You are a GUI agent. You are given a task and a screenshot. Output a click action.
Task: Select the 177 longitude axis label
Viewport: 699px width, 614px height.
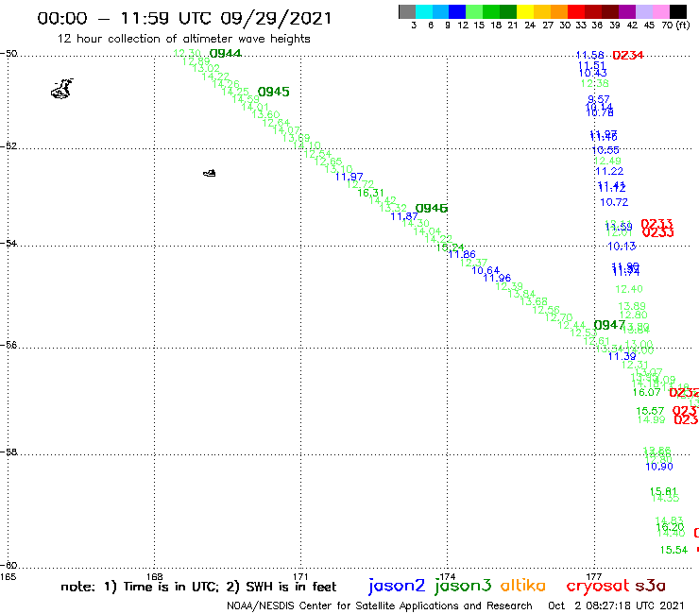(x=594, y=576)
